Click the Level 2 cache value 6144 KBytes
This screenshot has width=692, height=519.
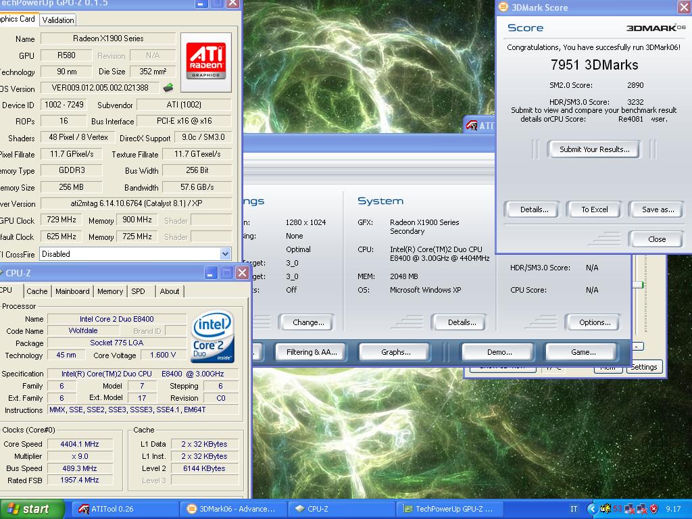pos(204,468)
